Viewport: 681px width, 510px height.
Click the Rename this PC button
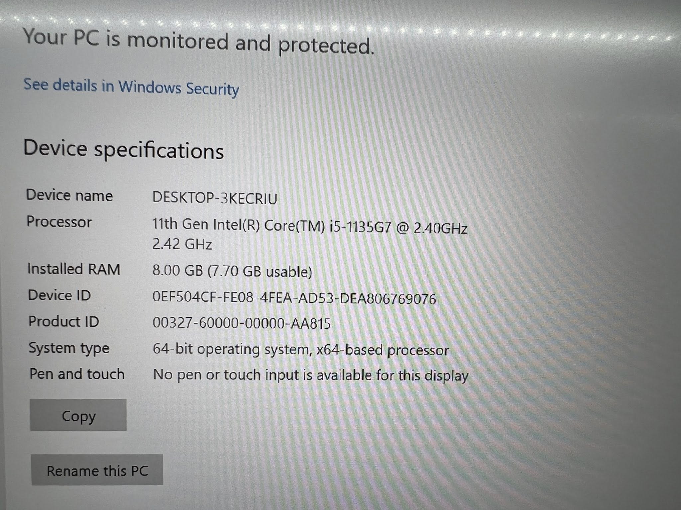97,470
